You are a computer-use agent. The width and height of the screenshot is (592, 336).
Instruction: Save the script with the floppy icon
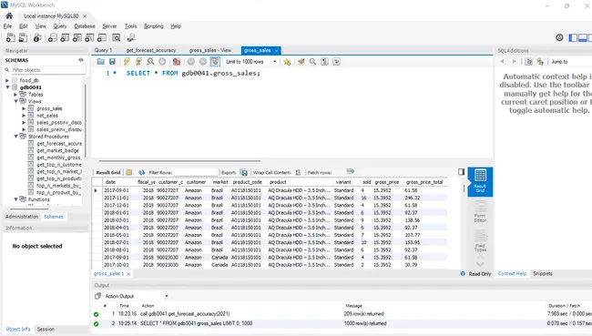(x=112, y=62)
